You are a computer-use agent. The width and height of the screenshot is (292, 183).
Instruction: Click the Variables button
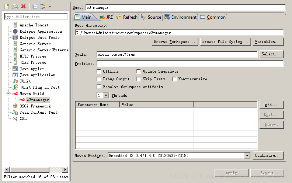268,42
